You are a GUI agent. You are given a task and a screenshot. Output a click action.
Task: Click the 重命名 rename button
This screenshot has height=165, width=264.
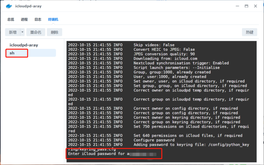click(36, 32)
